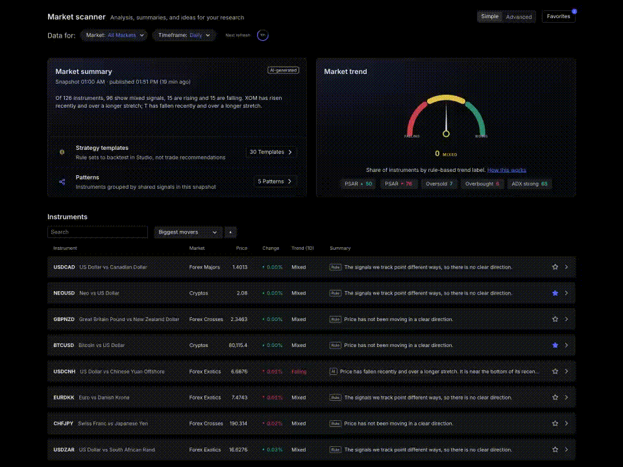Viewport: 623px width, 467px height.
Task: Sort by Trend (1D) column header
Action: point(302,248)
